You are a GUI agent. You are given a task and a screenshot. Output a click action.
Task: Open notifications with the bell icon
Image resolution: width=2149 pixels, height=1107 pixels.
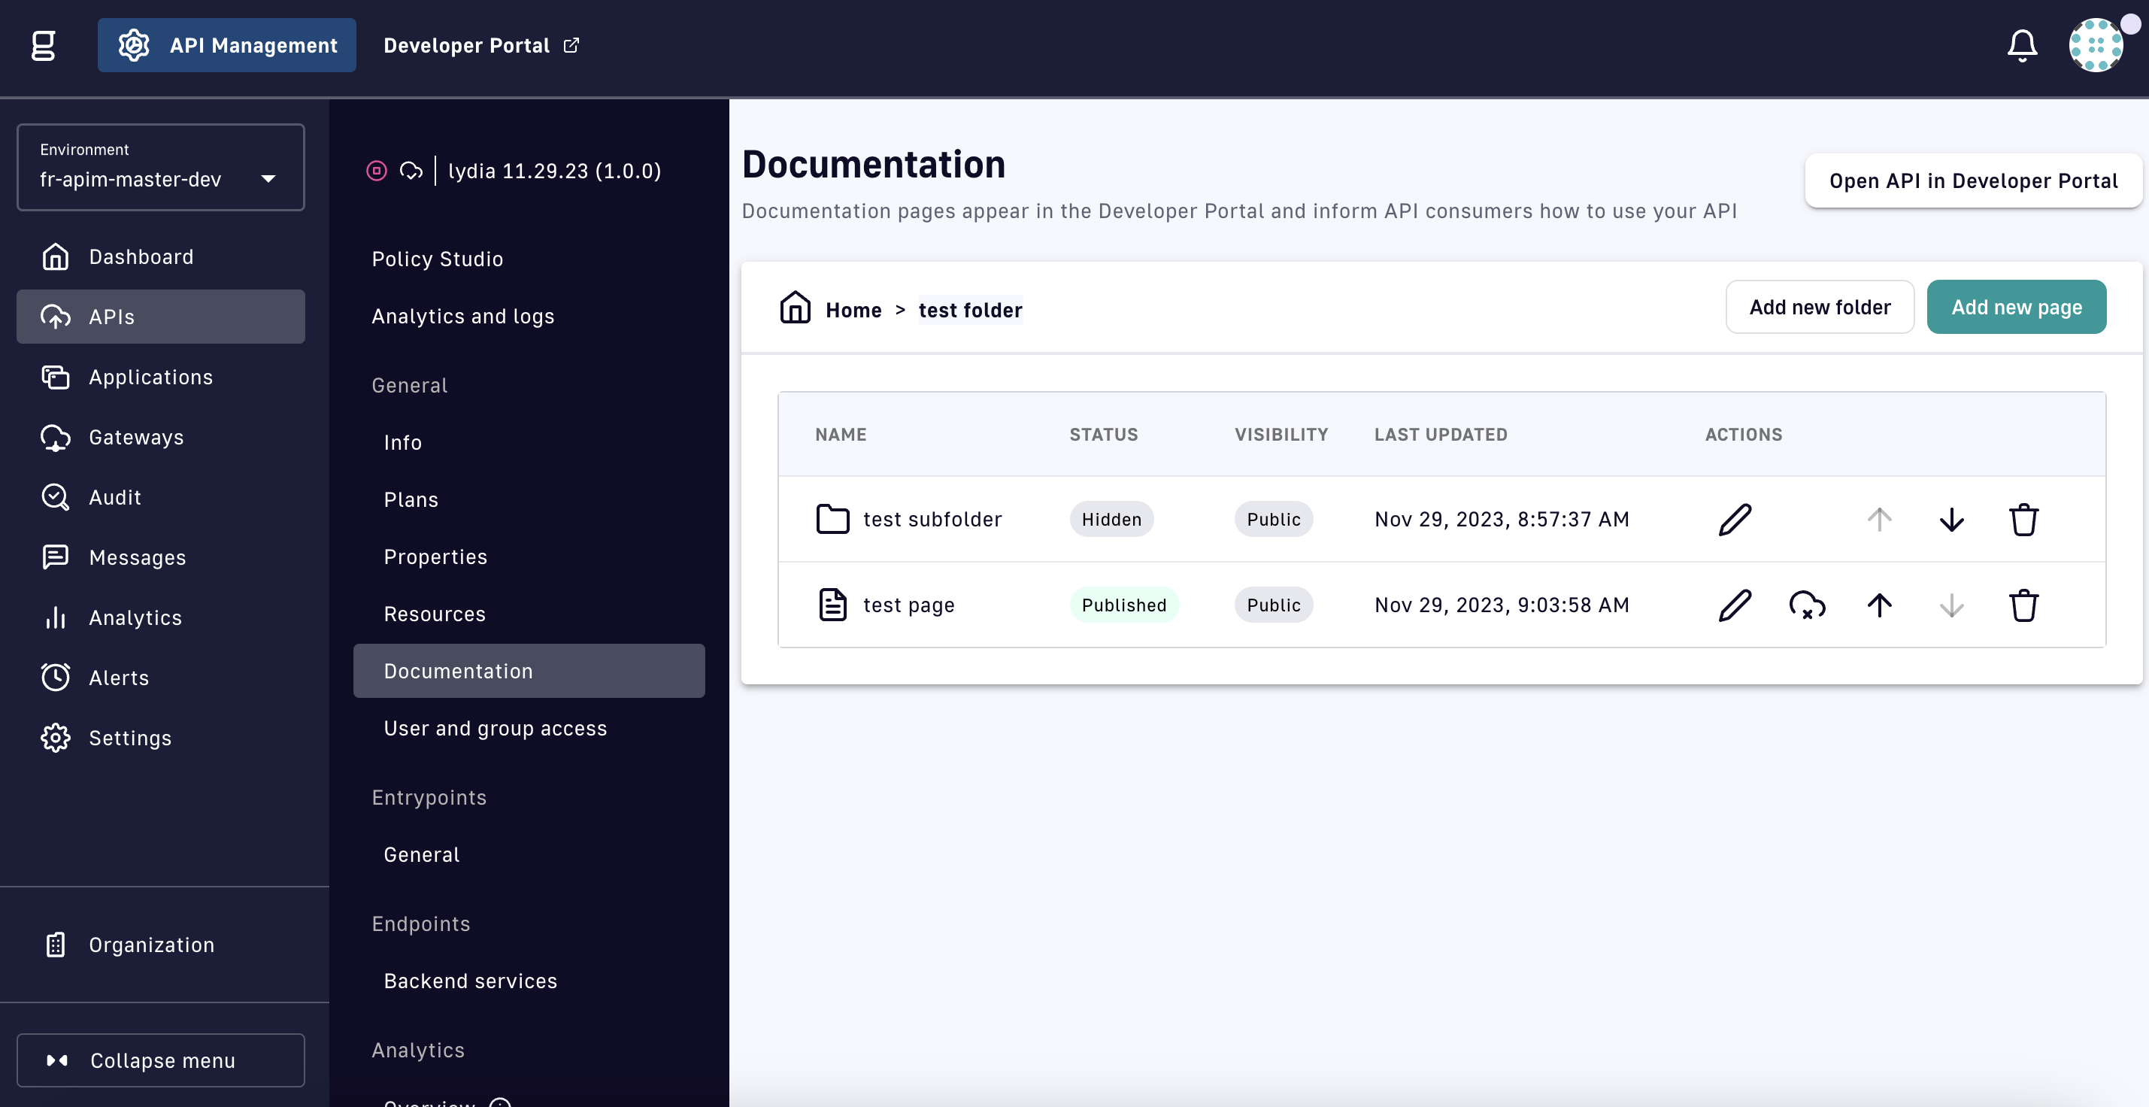click(2021, 45)
